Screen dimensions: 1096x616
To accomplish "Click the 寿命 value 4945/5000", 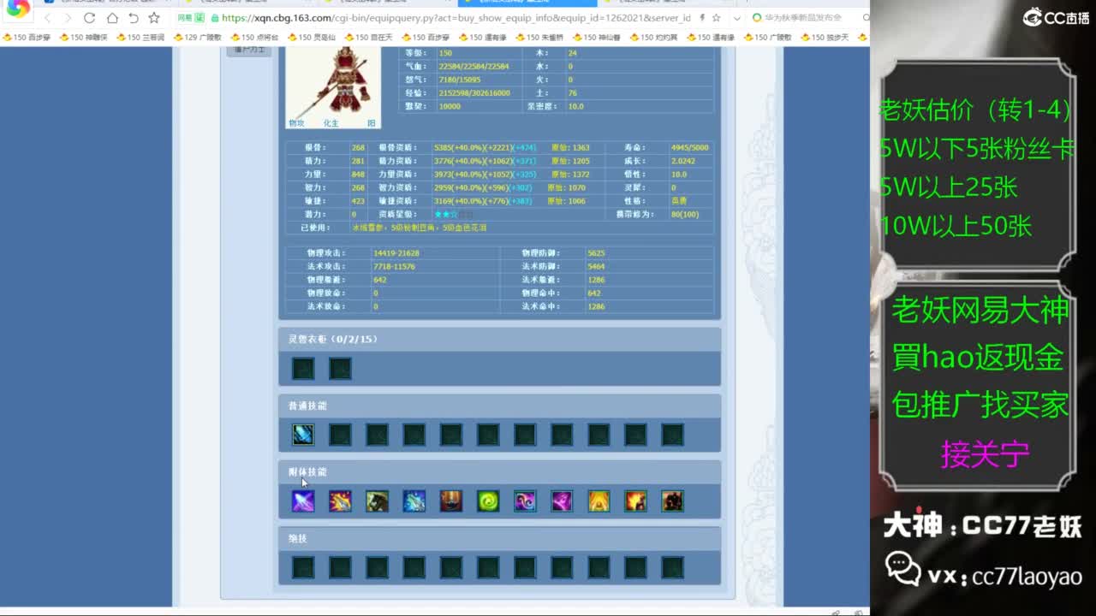I will tap(690, 147).
